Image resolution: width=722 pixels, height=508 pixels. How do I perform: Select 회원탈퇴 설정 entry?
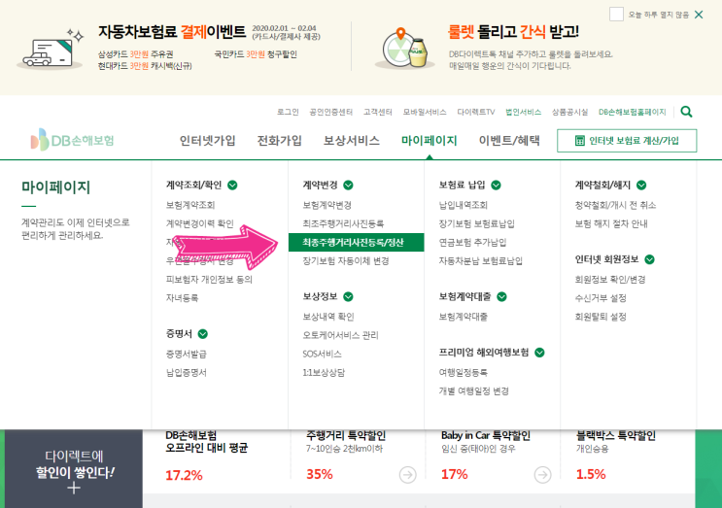(x=601, y=317)
